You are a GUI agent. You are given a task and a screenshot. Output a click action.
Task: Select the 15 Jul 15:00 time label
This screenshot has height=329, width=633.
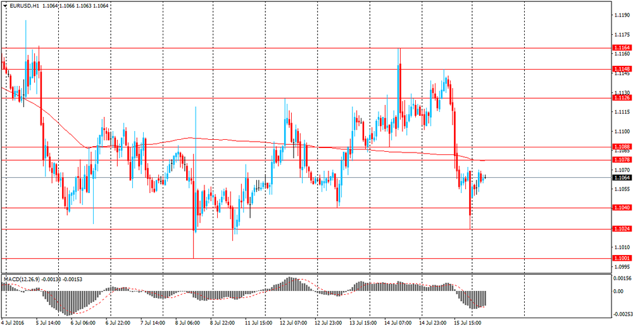point(467,323)
